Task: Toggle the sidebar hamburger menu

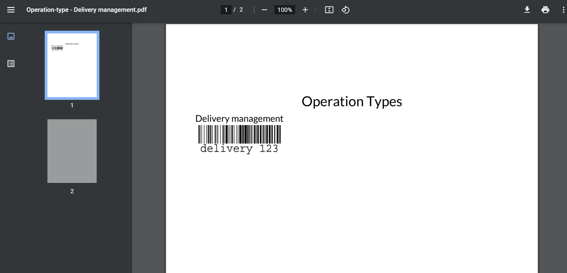Action: point(11,10)
